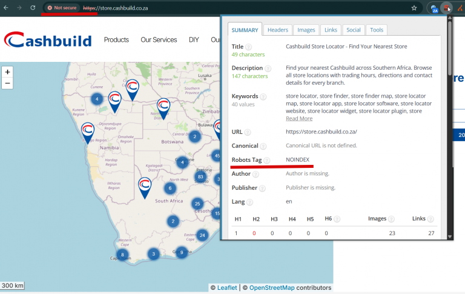This screenshot has height=294, width=465.
Task: Click the help icon next to Canonical
Action: point(263,146)
